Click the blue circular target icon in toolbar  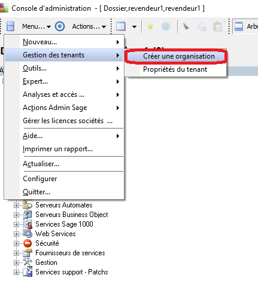(60, 26)
